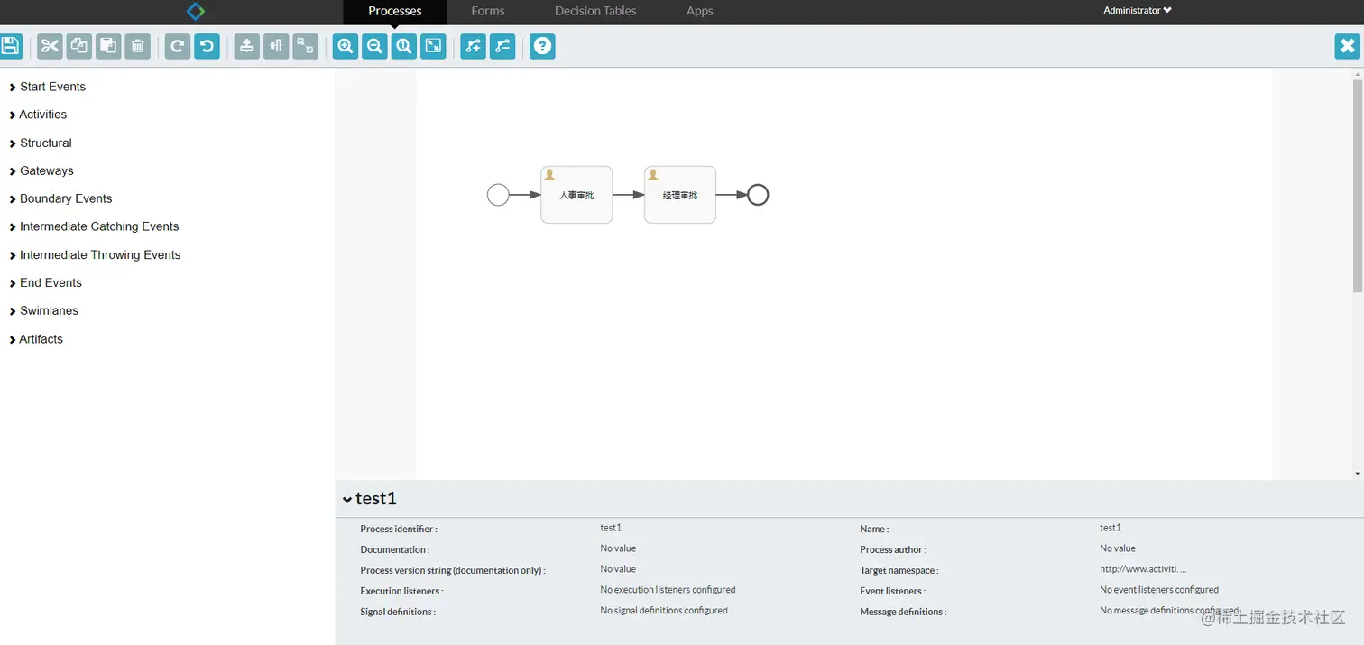Close the editor with the X icon

coord(1348,46)
